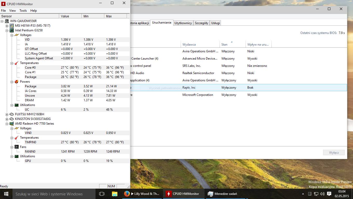Click the Utilizations icon under Intel Pentium
The height and width of the screenshot is (199, 353).
[x=17, y=105]
